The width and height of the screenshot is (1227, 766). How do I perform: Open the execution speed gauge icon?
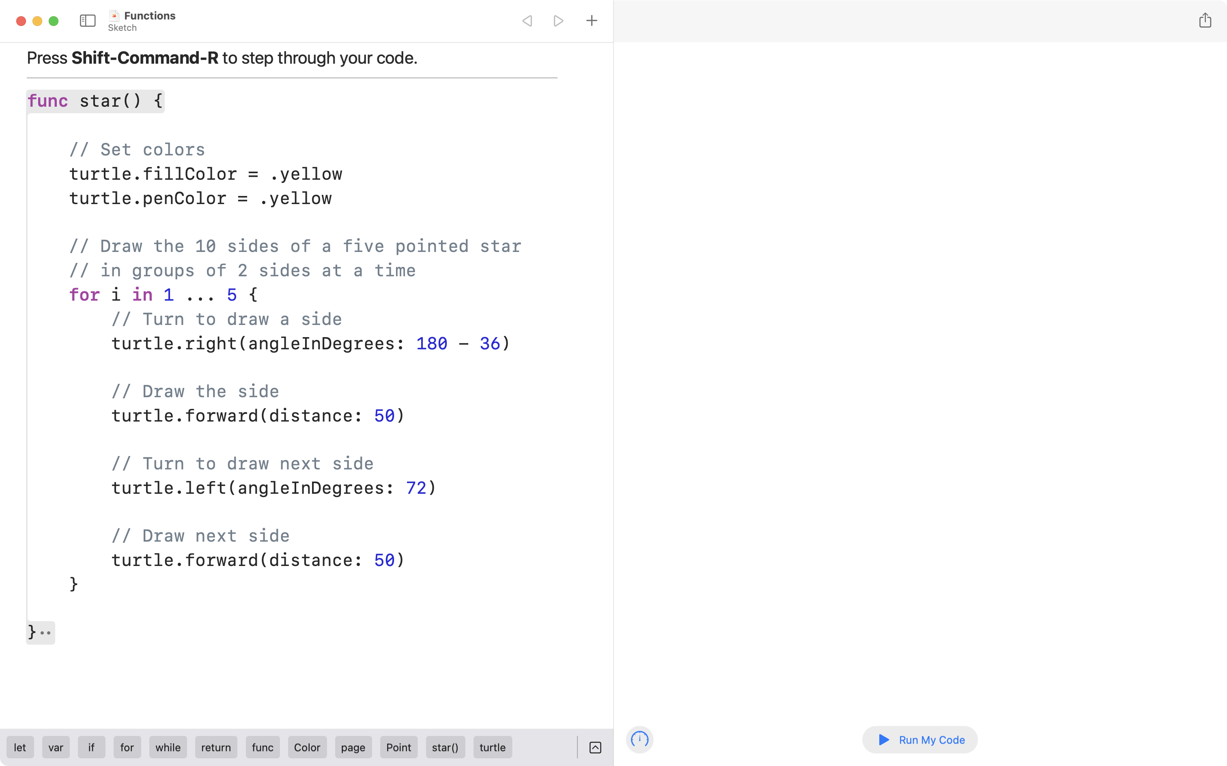(639, 739)
